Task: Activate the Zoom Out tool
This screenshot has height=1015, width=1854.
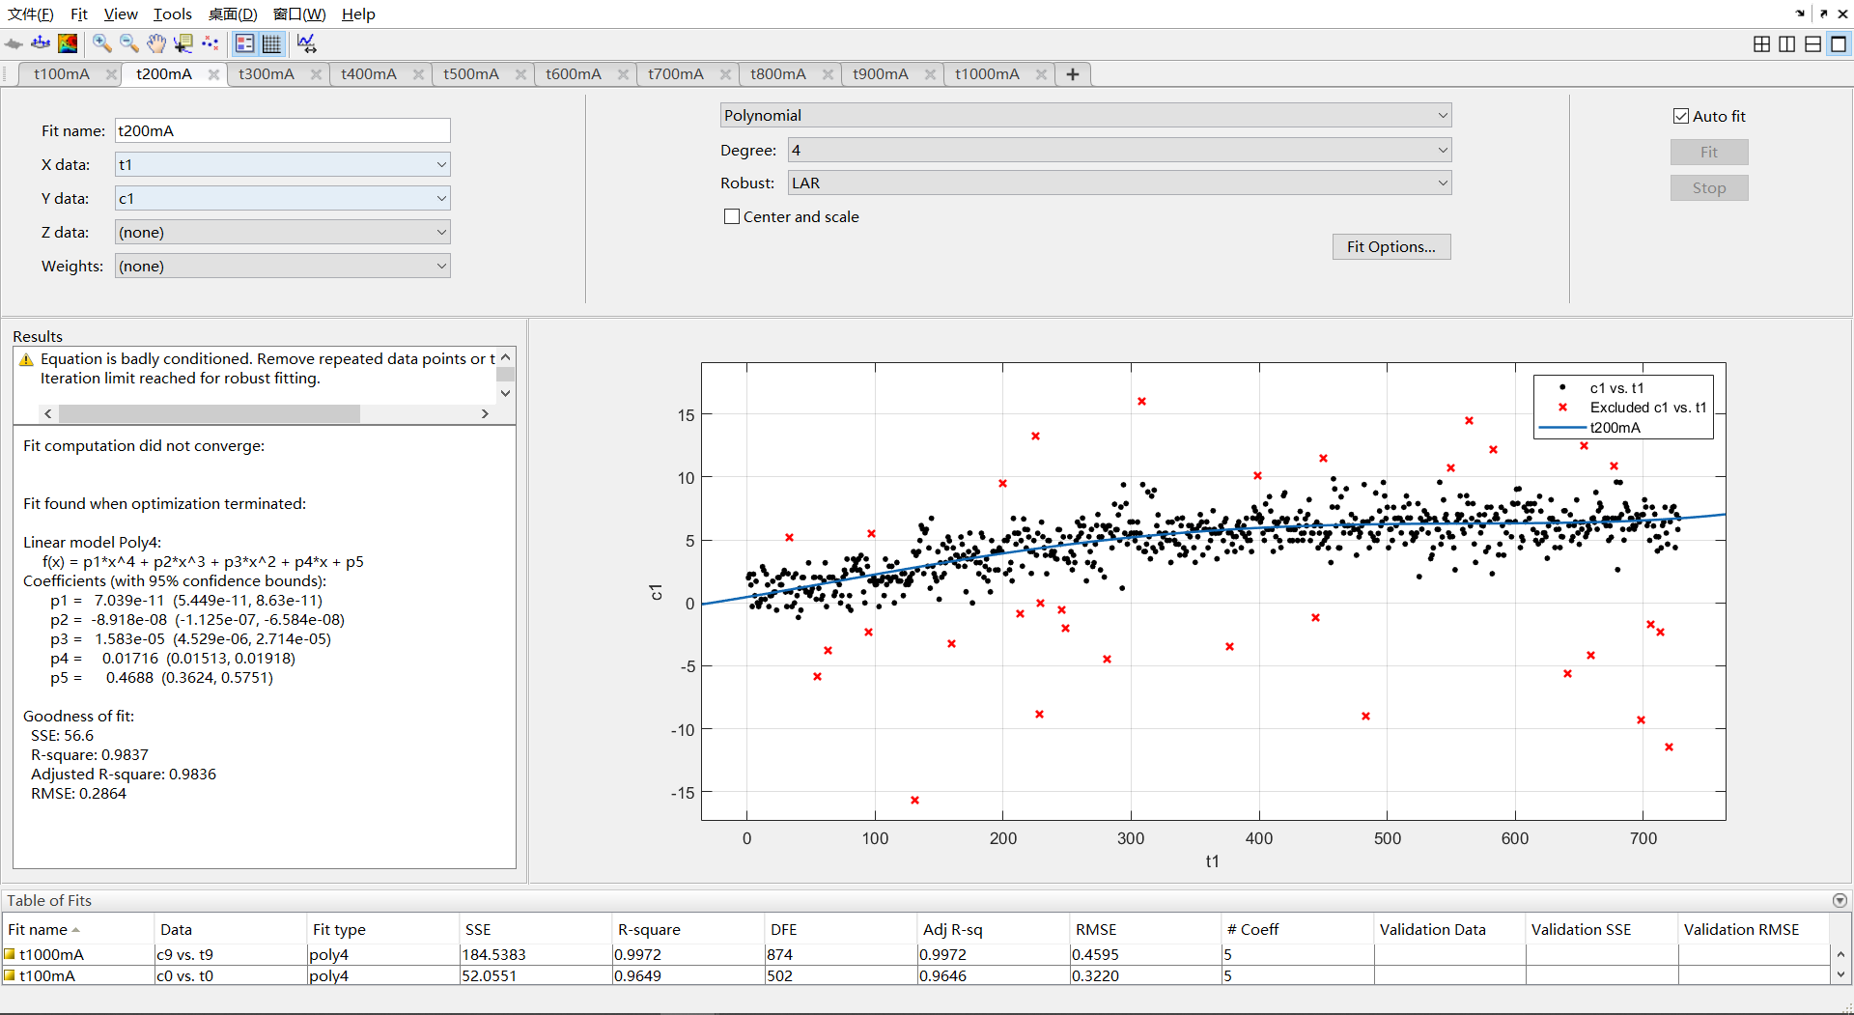Action: coord(128,43)
